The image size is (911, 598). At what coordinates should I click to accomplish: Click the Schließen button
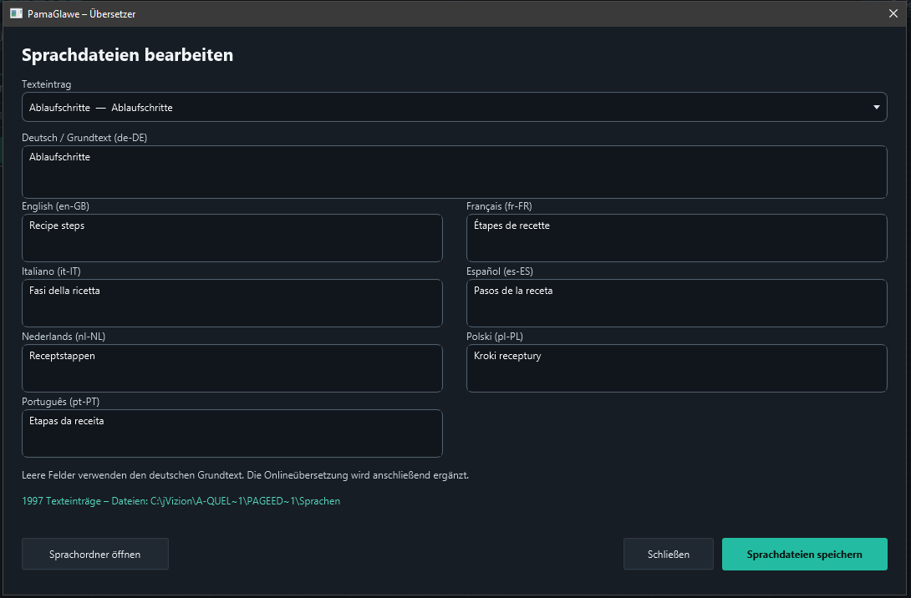click(668, 554)
